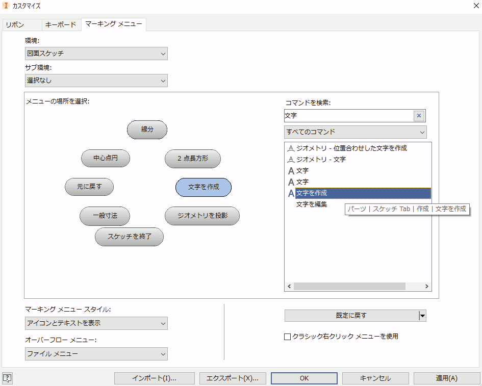Expand the オーバーフロー メニュー dropdown
This screenshot has width=482, height=386.
(x=96, y=354)
